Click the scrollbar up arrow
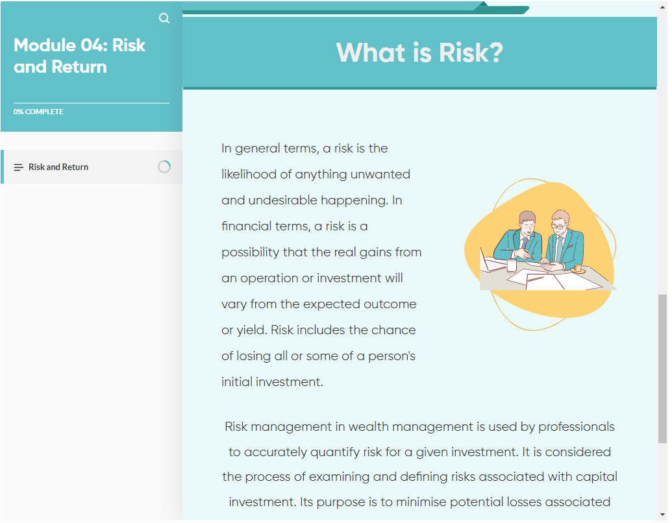Image resolution: width=672 pixels, height=523 pixels. pos(663,7)
